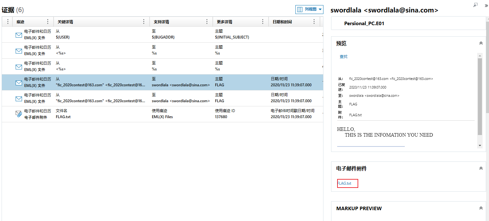This screenshot has height=221, width=489.
Task: Collapse the details panel using double-chevron icon
Action: pyautogui.click(x=486, y=5)
